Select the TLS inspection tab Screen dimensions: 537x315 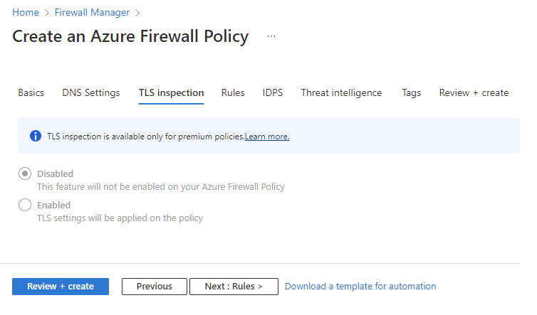tap(171, 92)
